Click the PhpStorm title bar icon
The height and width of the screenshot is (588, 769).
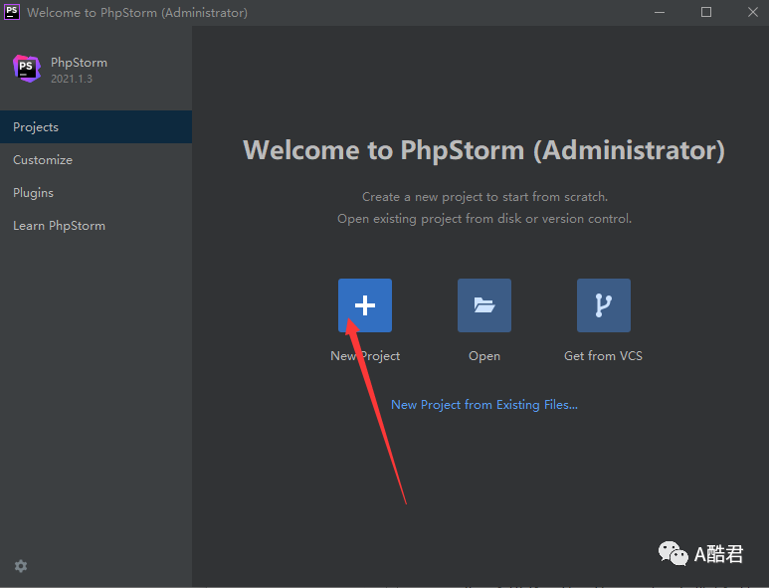point(12,12)
